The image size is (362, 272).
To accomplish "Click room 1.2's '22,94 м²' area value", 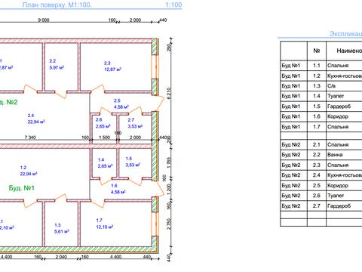I will 29,174.
